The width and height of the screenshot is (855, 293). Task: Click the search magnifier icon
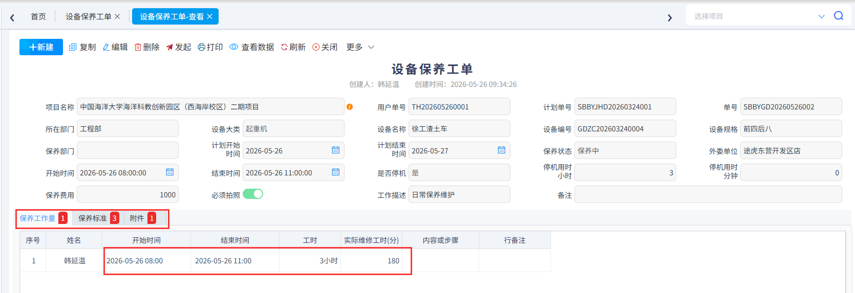click(x=839, y=16)
